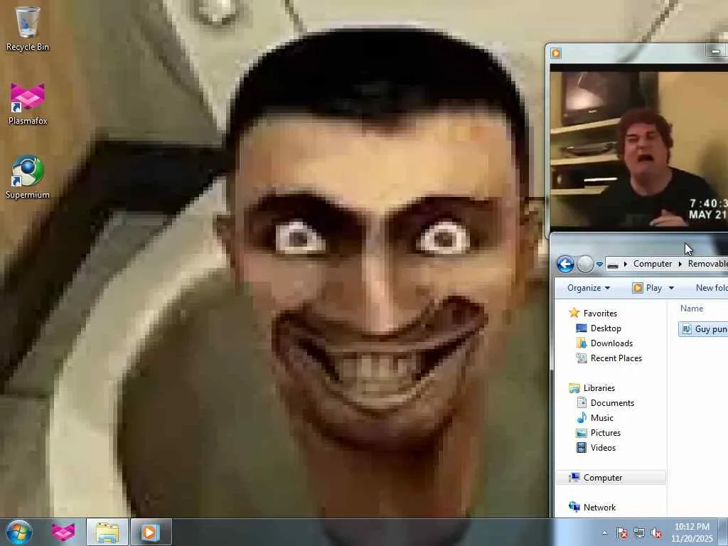Open recent locations dropdown arrow in Explorer
The width and height of the screenshot is (728, 546).
pos(599,264)
